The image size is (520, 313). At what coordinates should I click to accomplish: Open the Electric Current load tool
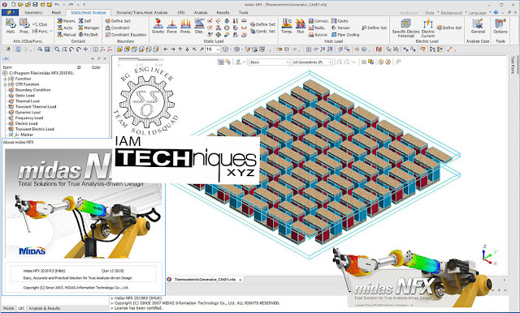pos(428,28)
